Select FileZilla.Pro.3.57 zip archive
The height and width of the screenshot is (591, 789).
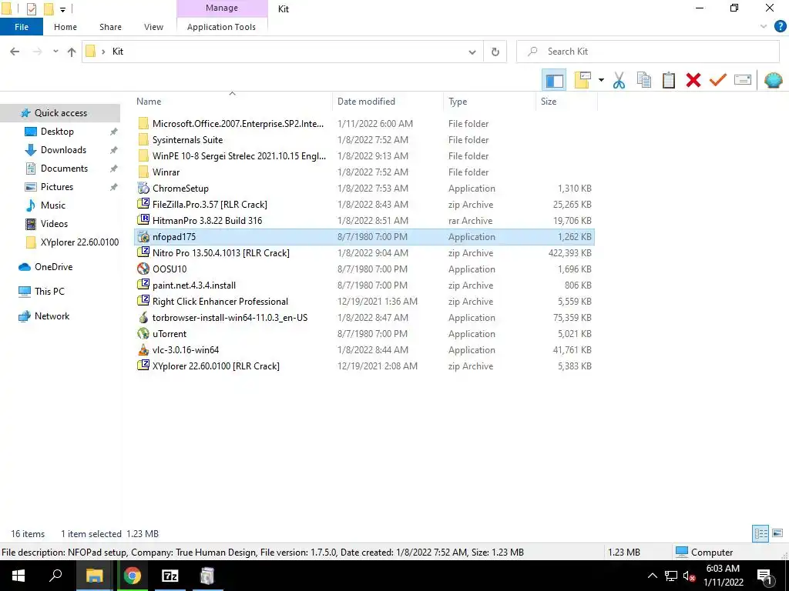pos(210,205)
